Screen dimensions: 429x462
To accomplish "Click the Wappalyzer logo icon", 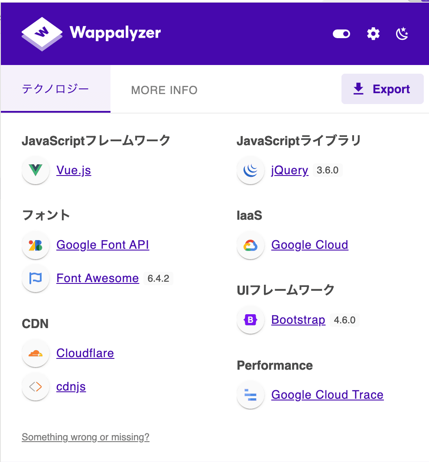I will coord(42,34).
